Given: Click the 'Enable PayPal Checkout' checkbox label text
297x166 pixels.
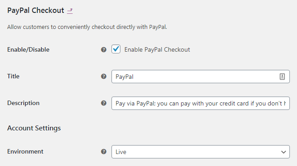Looking at the screenshot, I should (157, 49).
